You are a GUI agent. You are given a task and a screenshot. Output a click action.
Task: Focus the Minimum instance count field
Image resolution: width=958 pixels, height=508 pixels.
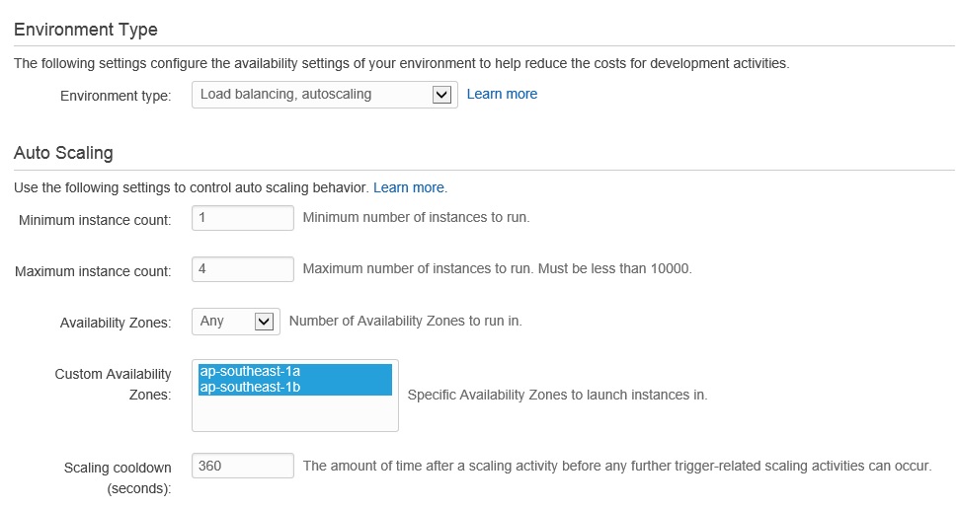tap(243, 218)
